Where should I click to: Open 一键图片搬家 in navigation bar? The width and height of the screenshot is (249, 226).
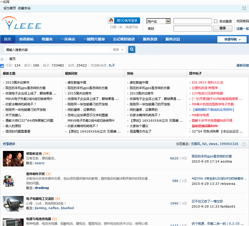94,39
